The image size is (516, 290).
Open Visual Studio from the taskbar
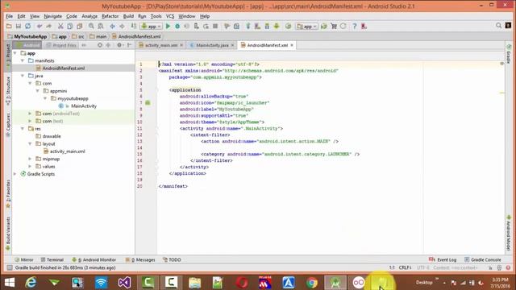(124, 283)
